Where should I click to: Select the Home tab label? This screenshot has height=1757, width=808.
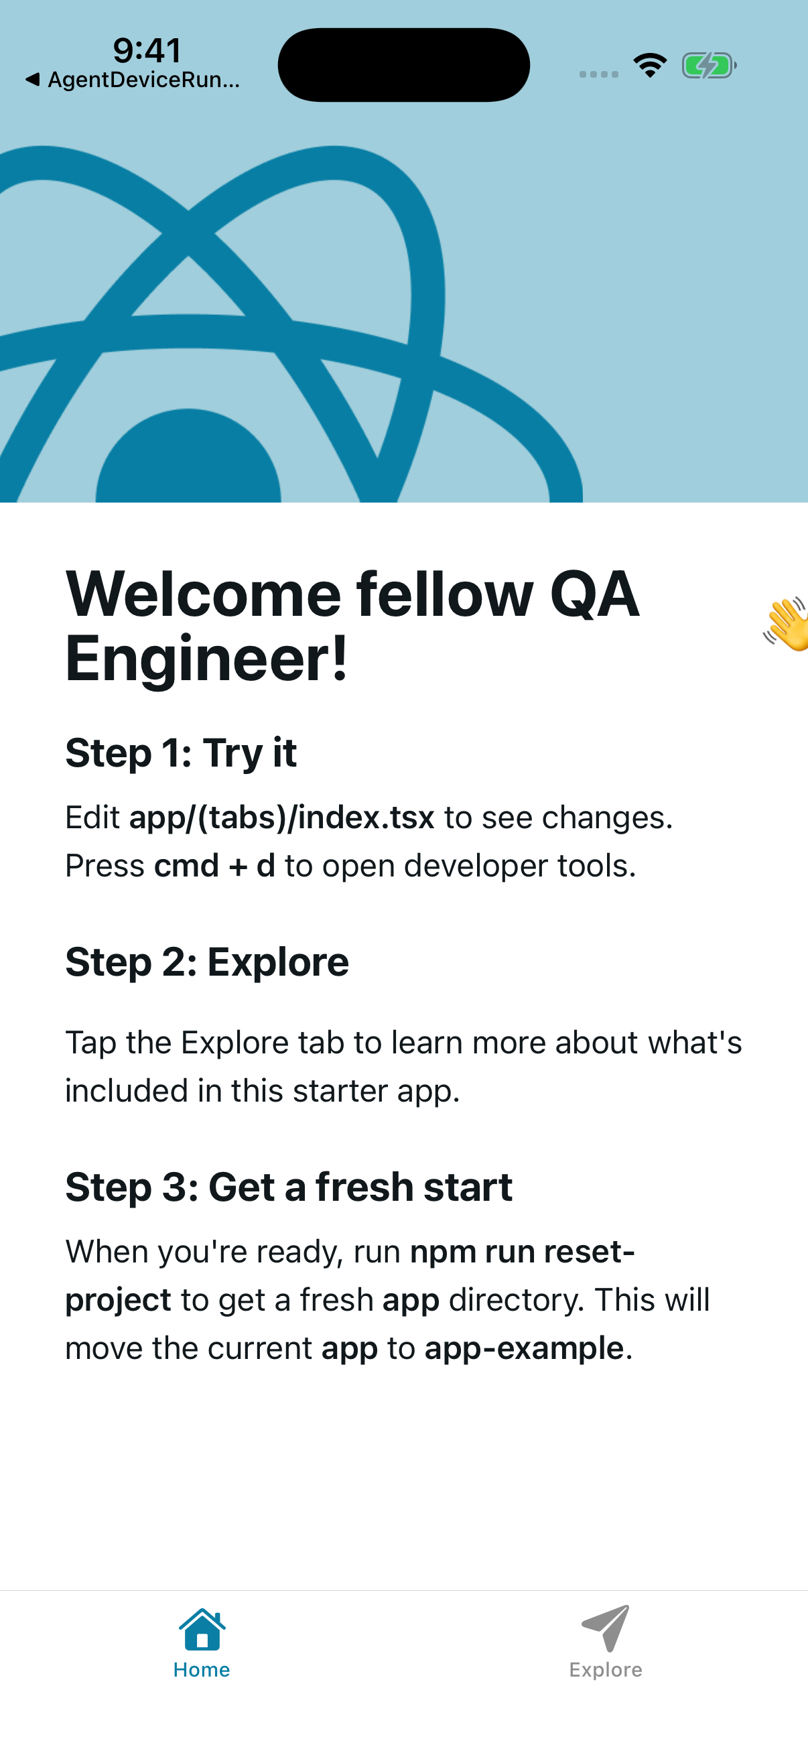pos(202,1670)
